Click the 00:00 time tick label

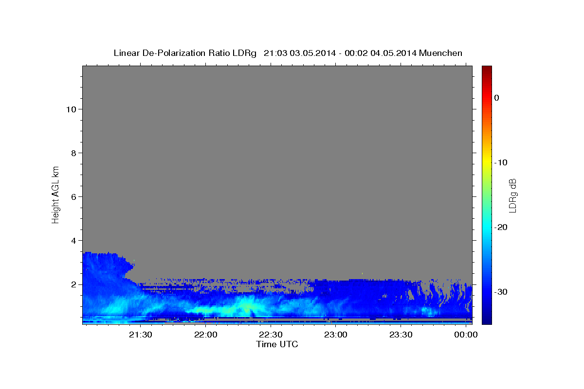tap(465, 335)
